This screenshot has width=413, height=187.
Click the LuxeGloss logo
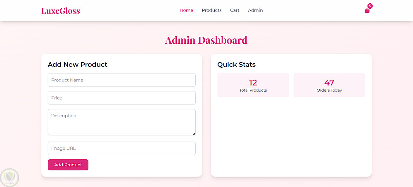[x=61, y=11]
